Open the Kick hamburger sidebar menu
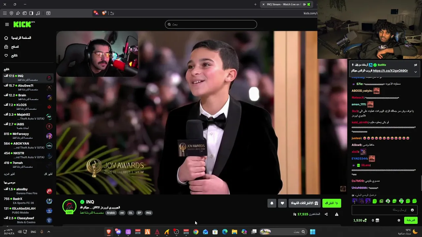422x237 pixels. click(x=7, y=24)
